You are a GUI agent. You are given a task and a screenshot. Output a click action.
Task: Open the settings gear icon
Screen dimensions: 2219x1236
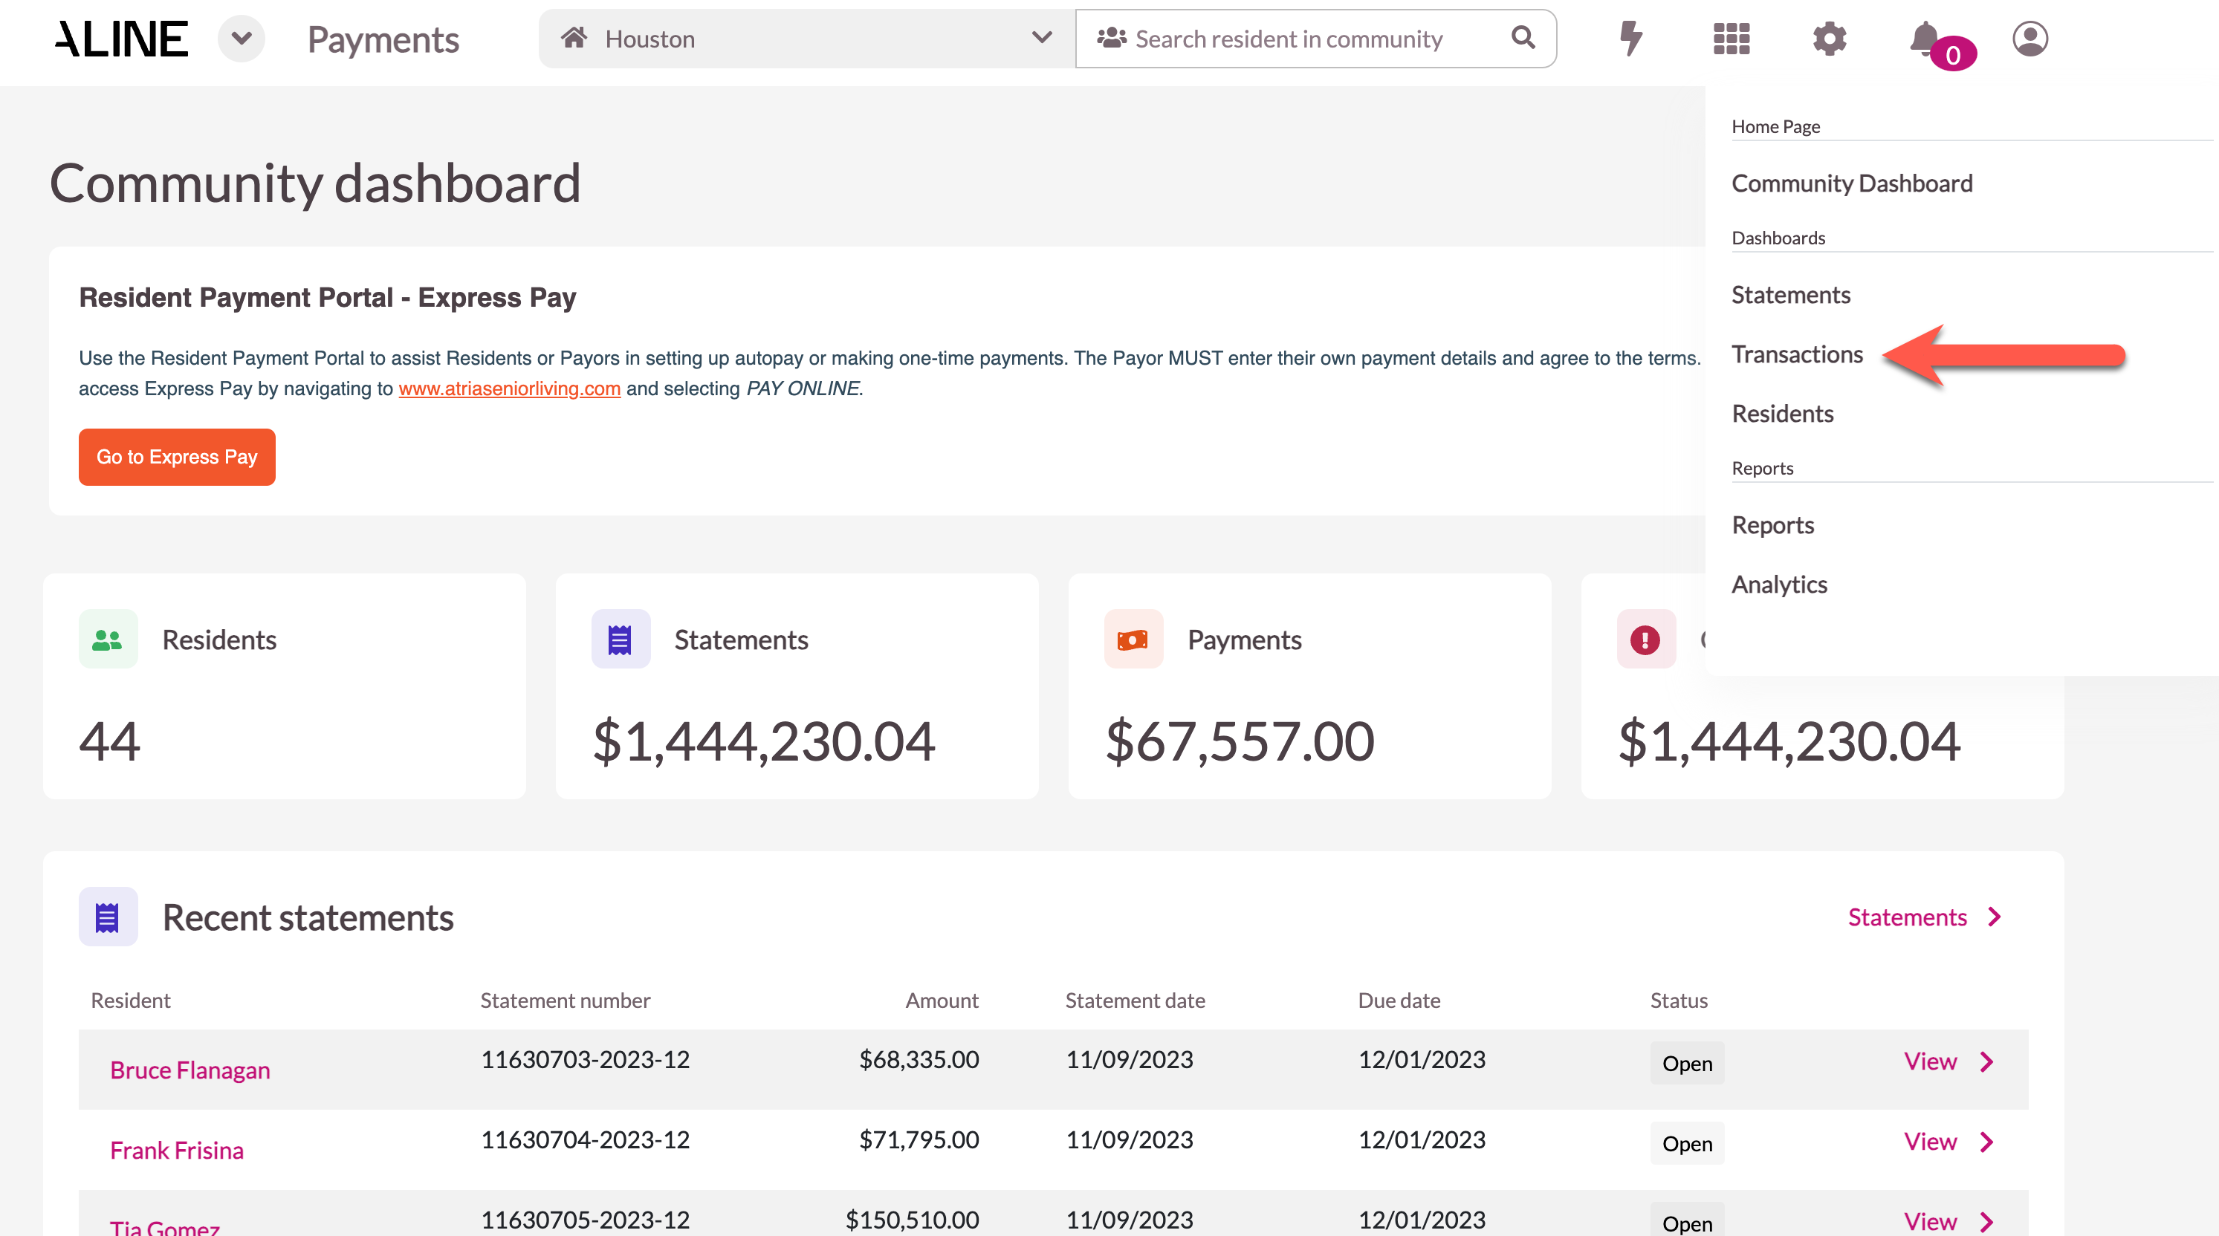coord(1829,39)
